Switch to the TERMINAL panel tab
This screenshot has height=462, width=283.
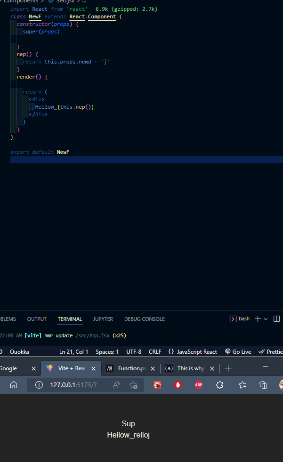tap(70, 319)
